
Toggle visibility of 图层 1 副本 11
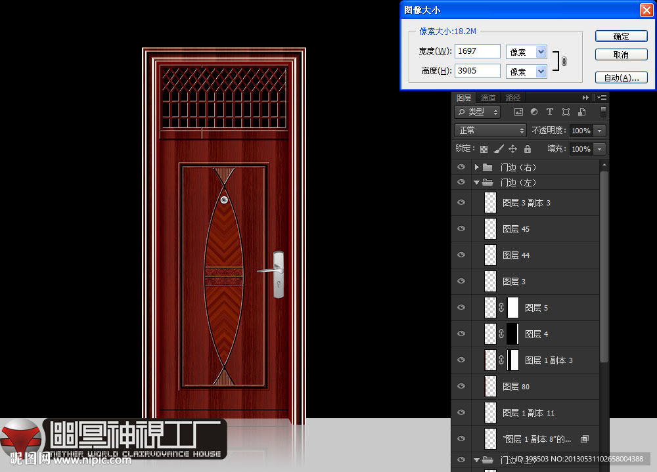461,412
